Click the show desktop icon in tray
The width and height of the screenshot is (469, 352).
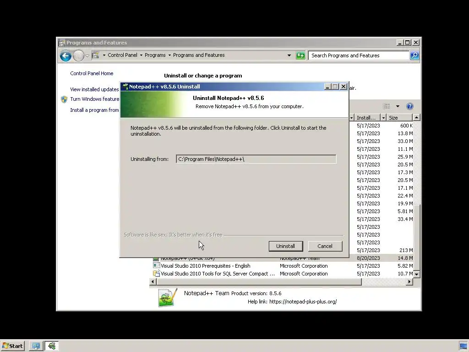[x=464, y=346]
